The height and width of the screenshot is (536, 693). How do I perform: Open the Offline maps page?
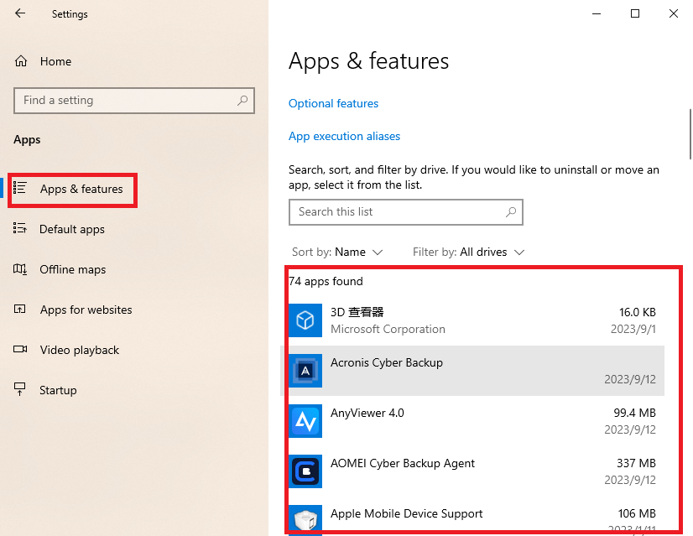[72, 269]
